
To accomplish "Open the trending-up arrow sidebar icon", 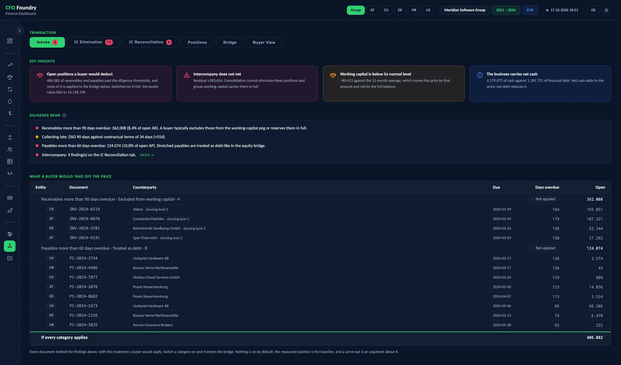I will click(x=10, y=65).
